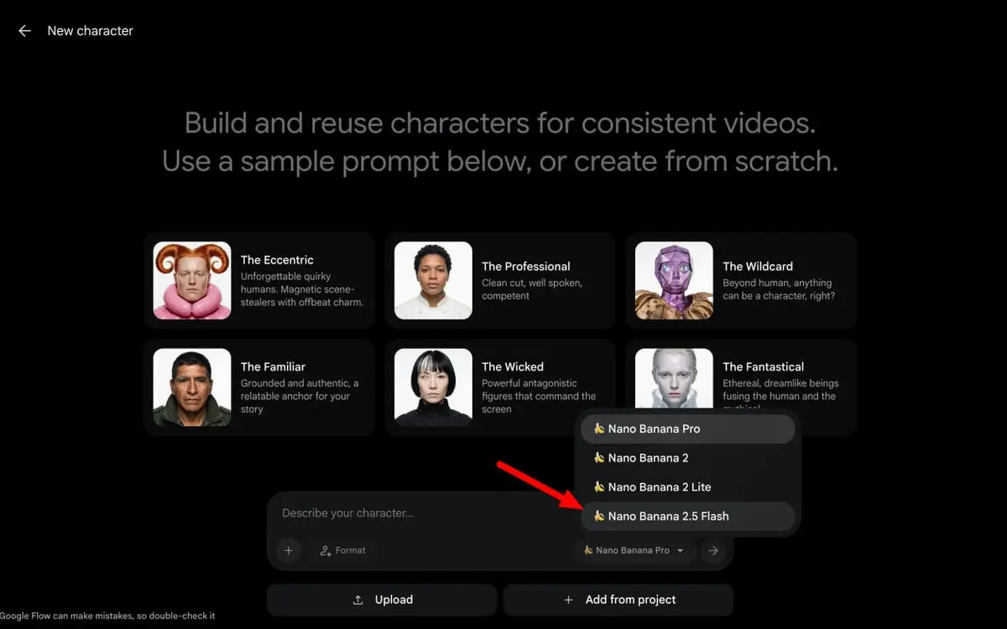Click the 'Powerful antagonistic figures' Wicked description
The height and width of the screenshot is (629, 1007).
click(x=539, y=396)
